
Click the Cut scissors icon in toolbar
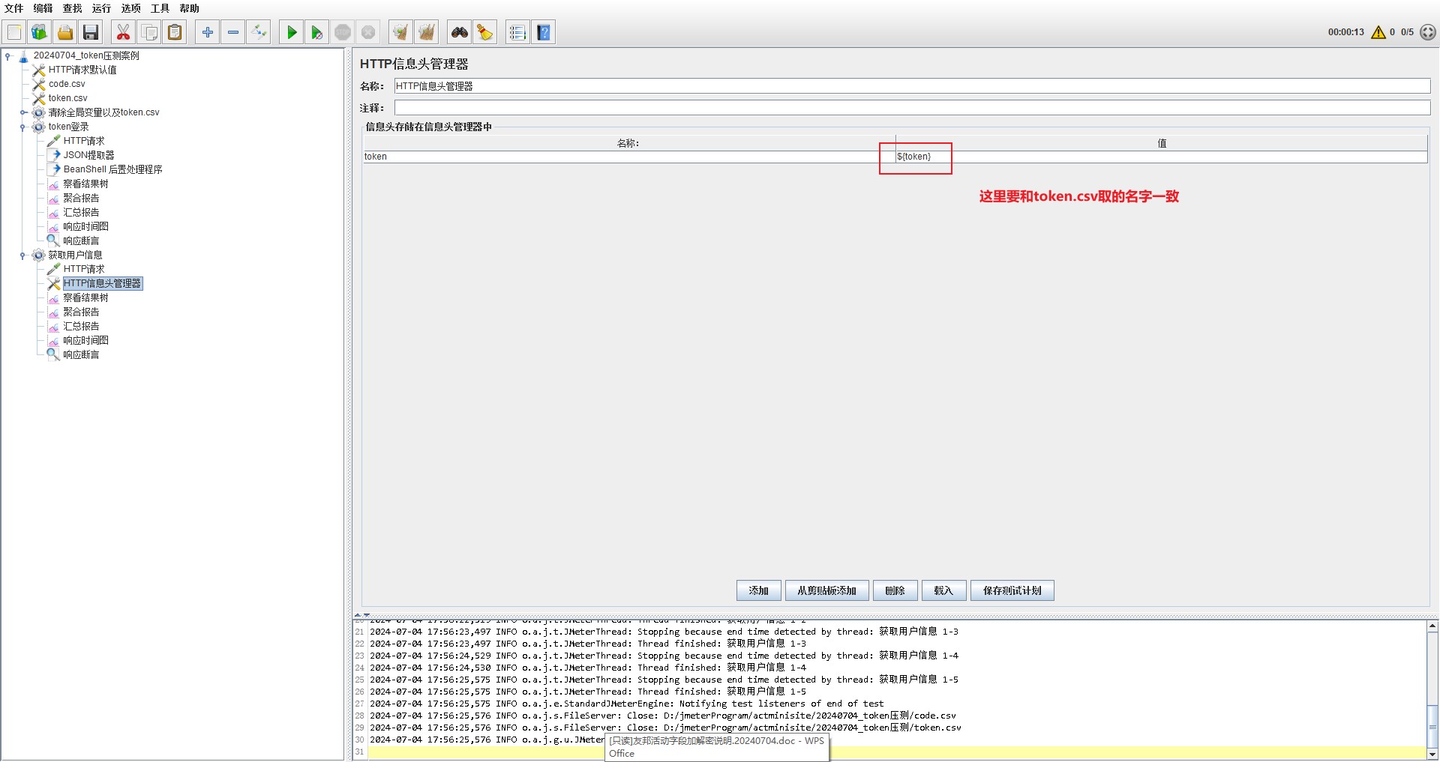tap(123, 32)
